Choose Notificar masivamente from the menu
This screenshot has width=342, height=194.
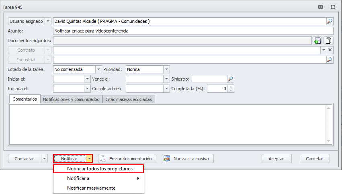pos(98,188)
